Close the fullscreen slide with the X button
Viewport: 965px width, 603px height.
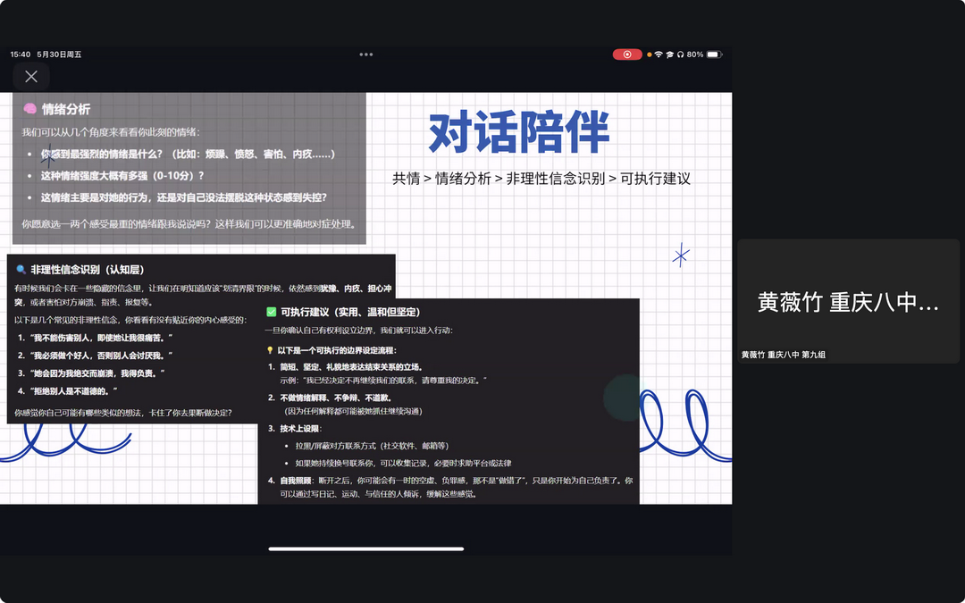[31, 76]
